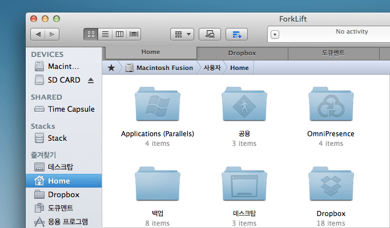The image size is (390, 228).
Task: Go back with the left arrow button
Action: click(38, 34)
